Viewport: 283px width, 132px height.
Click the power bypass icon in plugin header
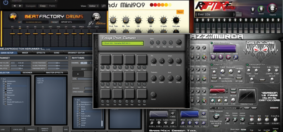tap(6, 2)
